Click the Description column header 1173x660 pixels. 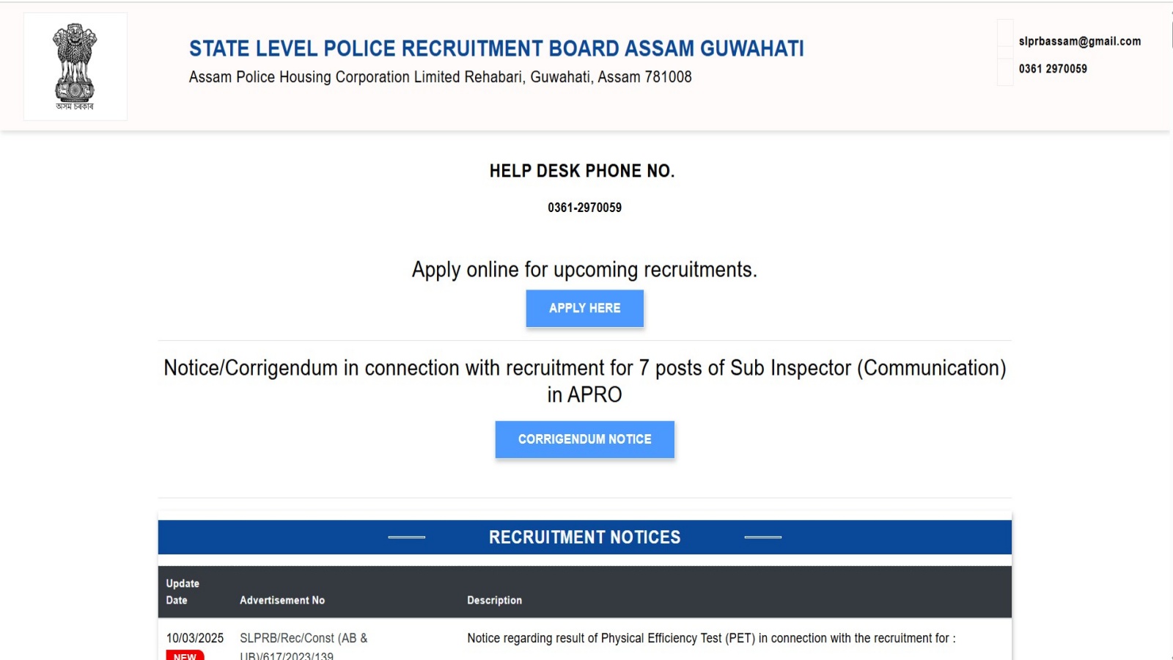pyautogui.click(x=494, y=600)
